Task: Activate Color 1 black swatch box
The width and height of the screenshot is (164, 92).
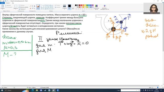Action: coord(69,7)
